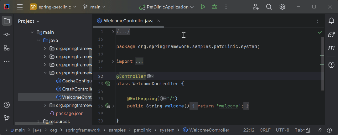Open Code With Me add user icon

256,7
